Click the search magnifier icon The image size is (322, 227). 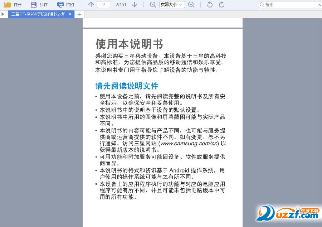[x=262, y=5]
